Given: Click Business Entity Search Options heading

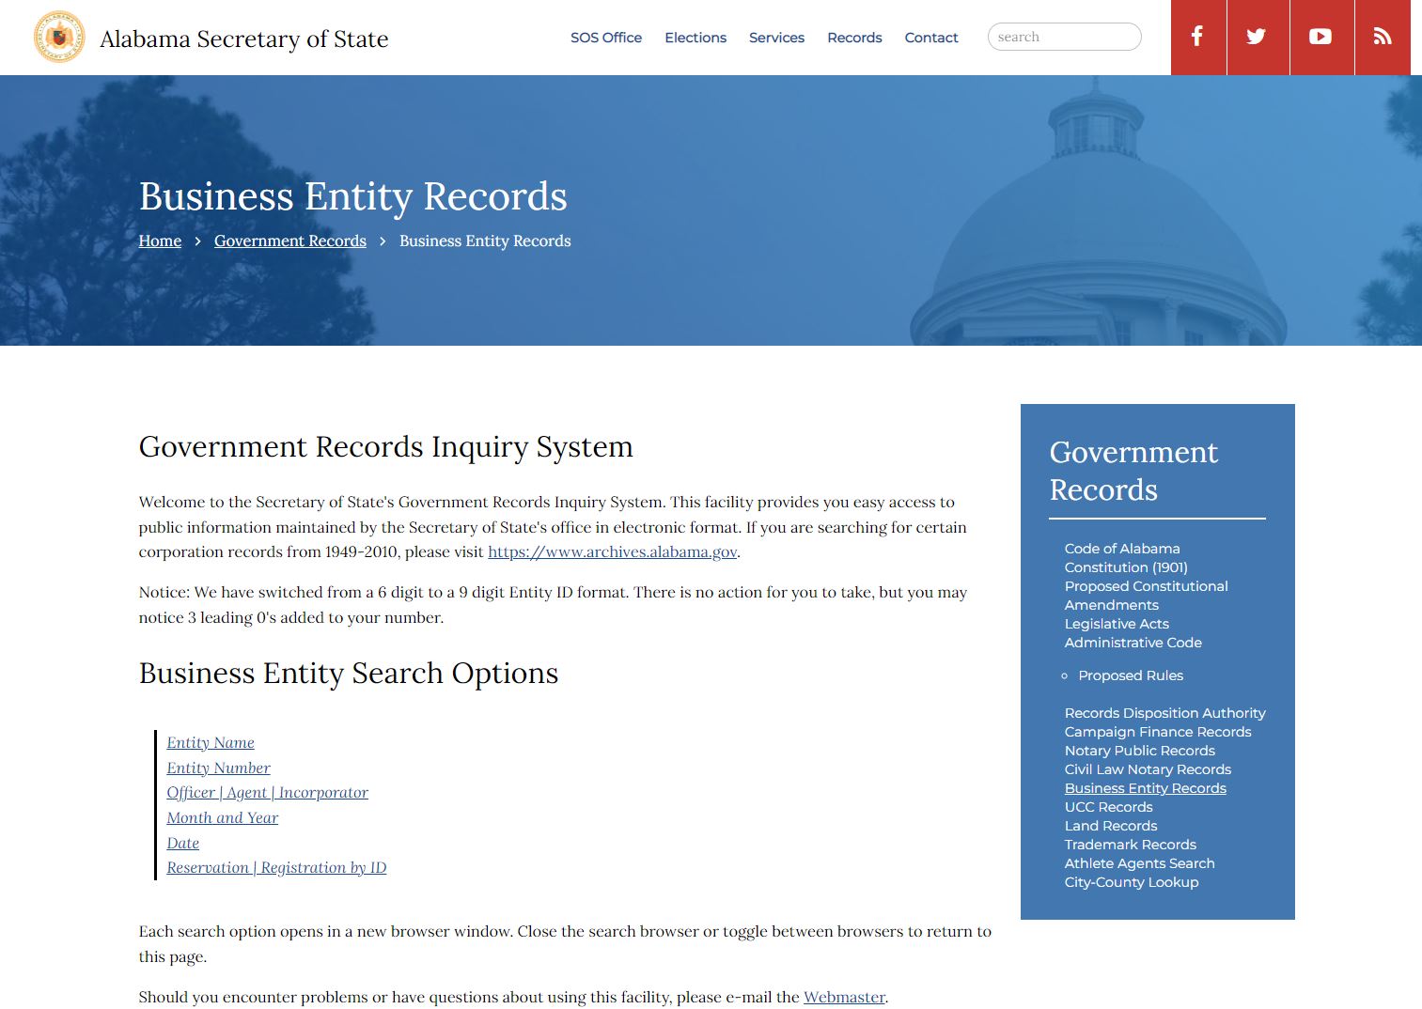Looking at the screenshot, I should (x=349, y=673).
